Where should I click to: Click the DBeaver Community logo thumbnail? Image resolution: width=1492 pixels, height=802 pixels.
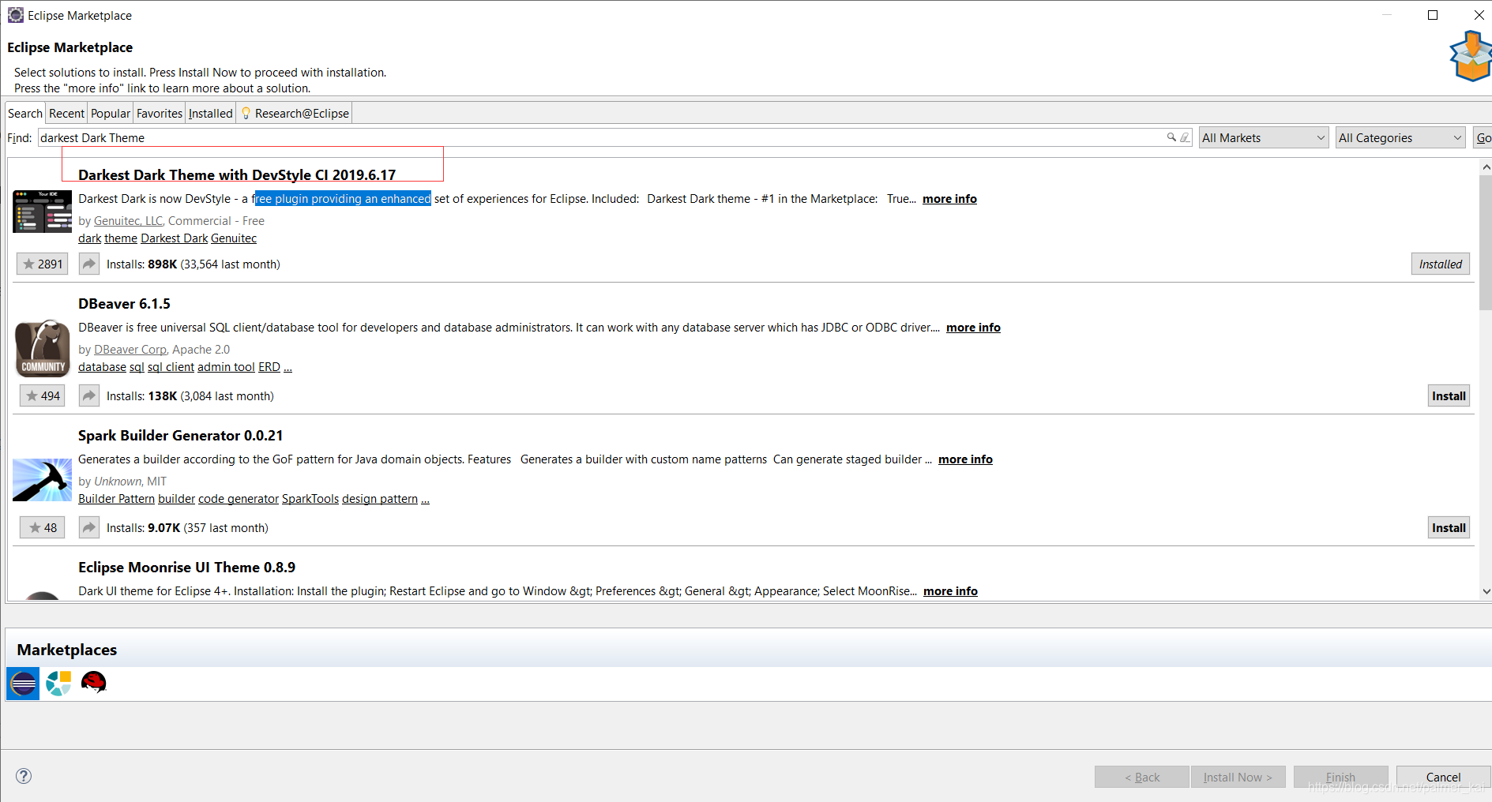[43, 348]
